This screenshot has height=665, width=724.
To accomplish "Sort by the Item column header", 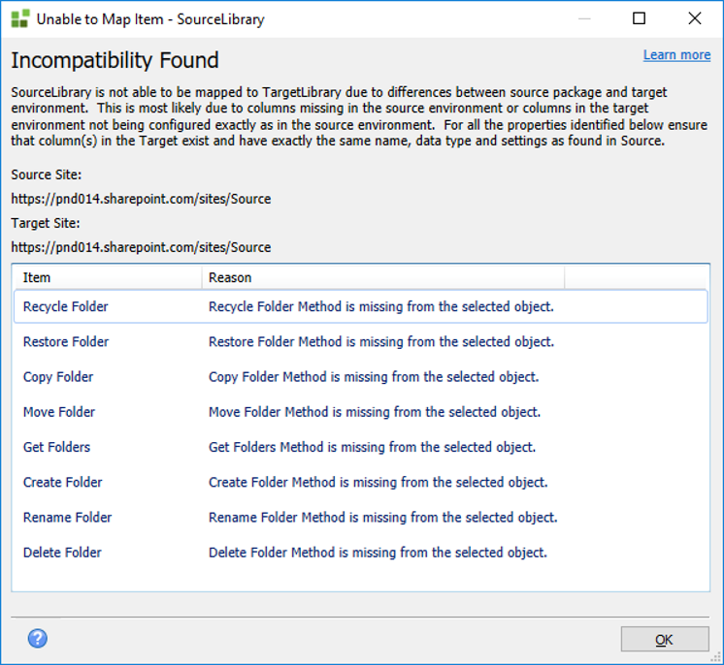I will (107, 277).
